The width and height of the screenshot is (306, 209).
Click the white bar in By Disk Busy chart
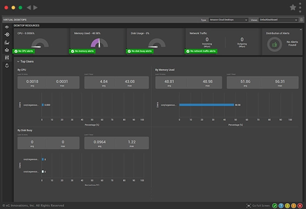tap(43, 172)
